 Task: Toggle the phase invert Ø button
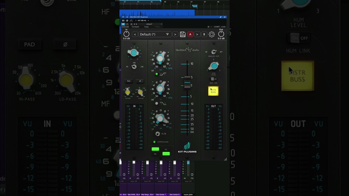click(x=140, y=81)
